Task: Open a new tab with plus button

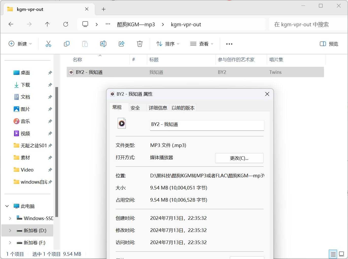Action: point(103,9)
